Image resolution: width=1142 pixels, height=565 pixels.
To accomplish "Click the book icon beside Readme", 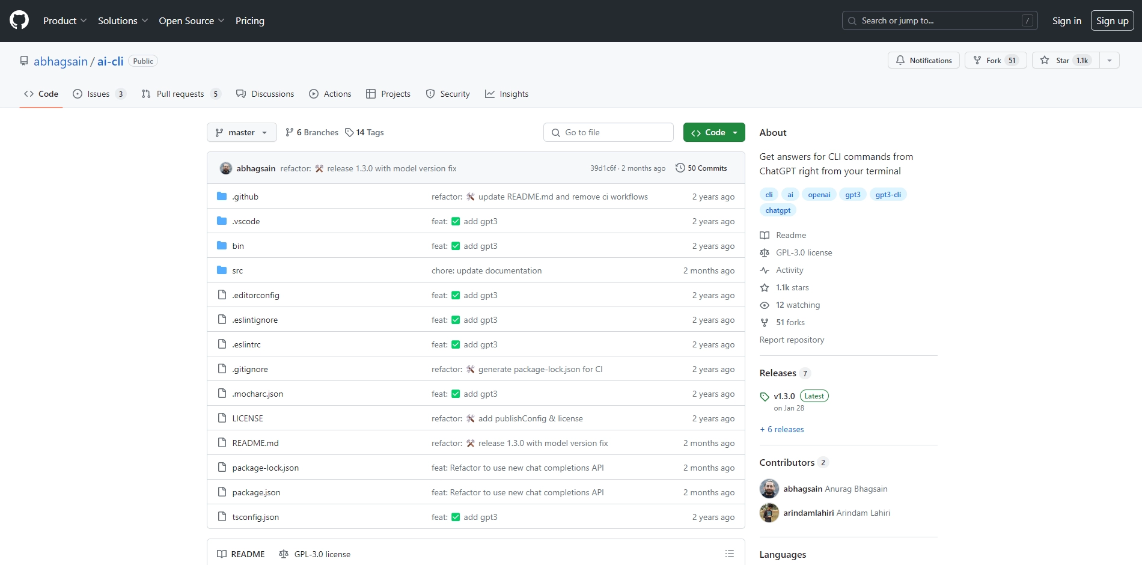I will (x=765, y=235).
